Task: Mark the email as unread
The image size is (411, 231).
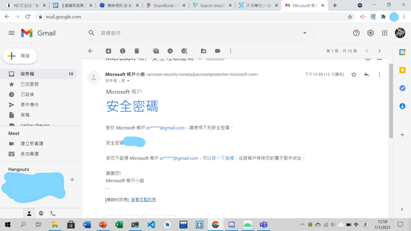Action: [x=156, y=51]
